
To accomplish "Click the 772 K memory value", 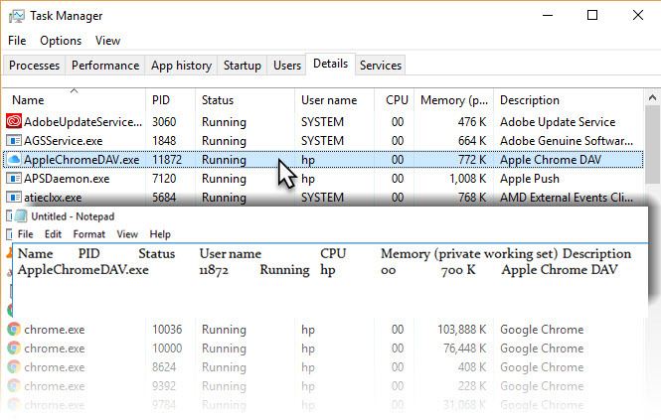I will tap(472, 160).
